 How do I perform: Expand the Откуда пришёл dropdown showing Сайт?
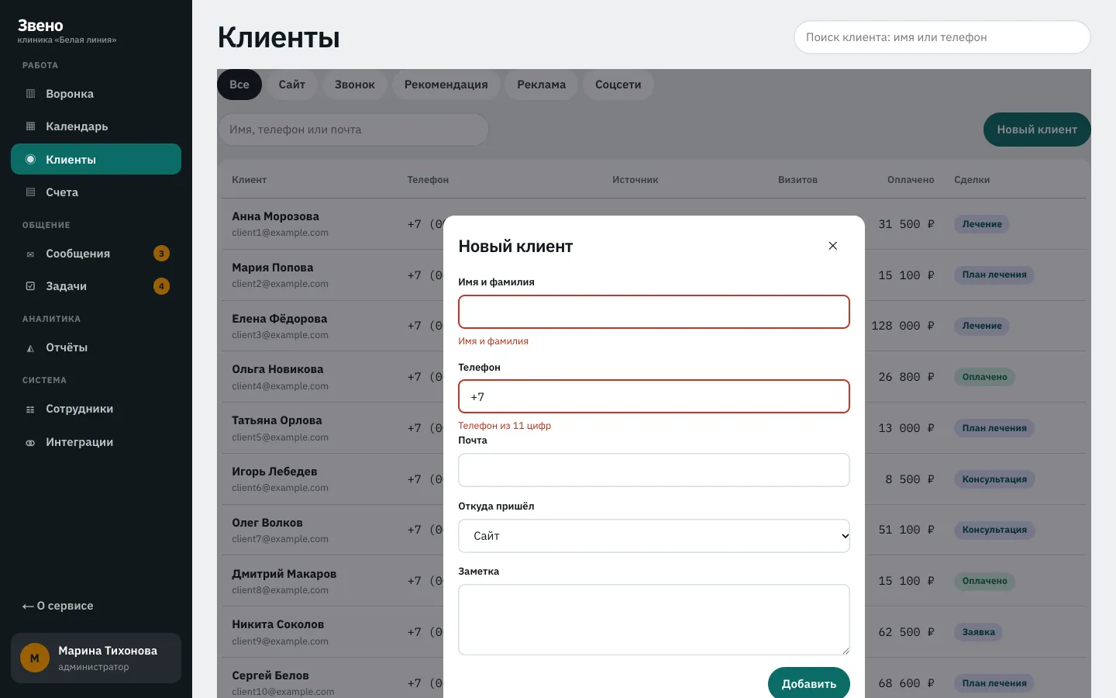pos(654,536)
